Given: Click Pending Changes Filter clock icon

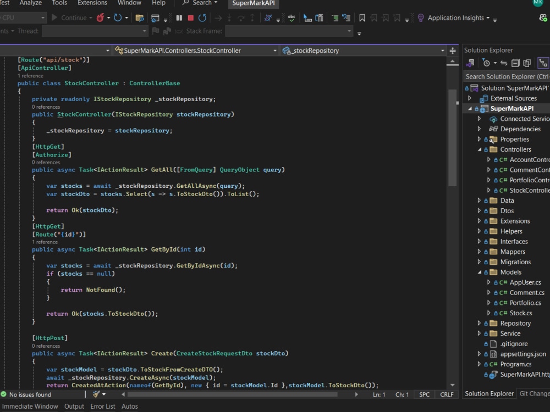Looking at the screenshot, I should (x=486, y=63).
